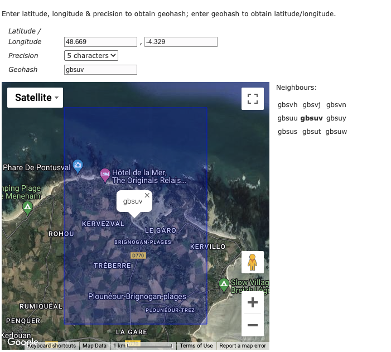Screen dimensions: 391x352
Task: Expand the Precision characters dropdown
Action: pyautogui.click(x=91, y=56)
